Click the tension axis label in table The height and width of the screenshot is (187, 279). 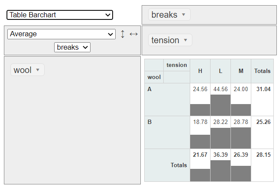(177, 65)
